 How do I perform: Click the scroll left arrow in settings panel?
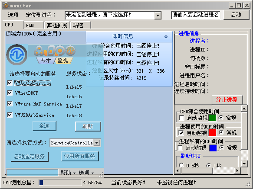[x=178, y=170]
